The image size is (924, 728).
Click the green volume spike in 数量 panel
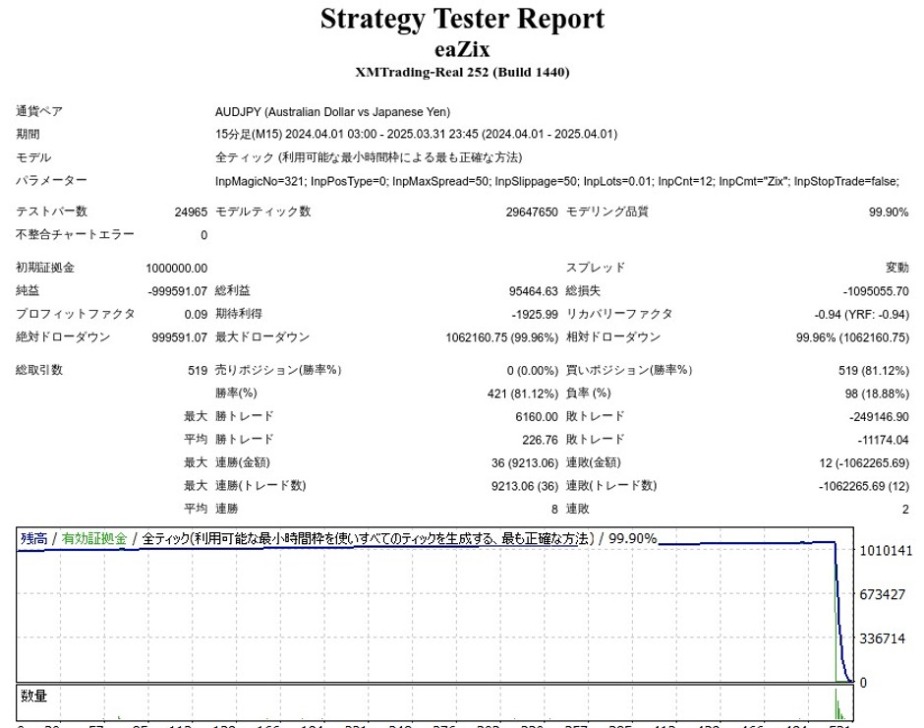(837, 705)
